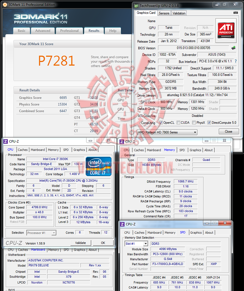Open About tab in CPU-Z Memory window
Screen dimensions: 244x291
tap(208, 150)
